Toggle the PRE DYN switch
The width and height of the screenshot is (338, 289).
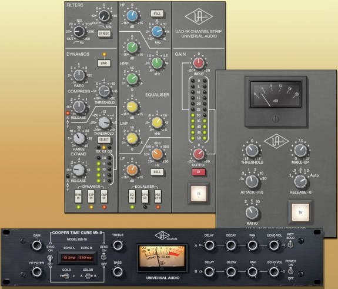[x=158, y=197]
